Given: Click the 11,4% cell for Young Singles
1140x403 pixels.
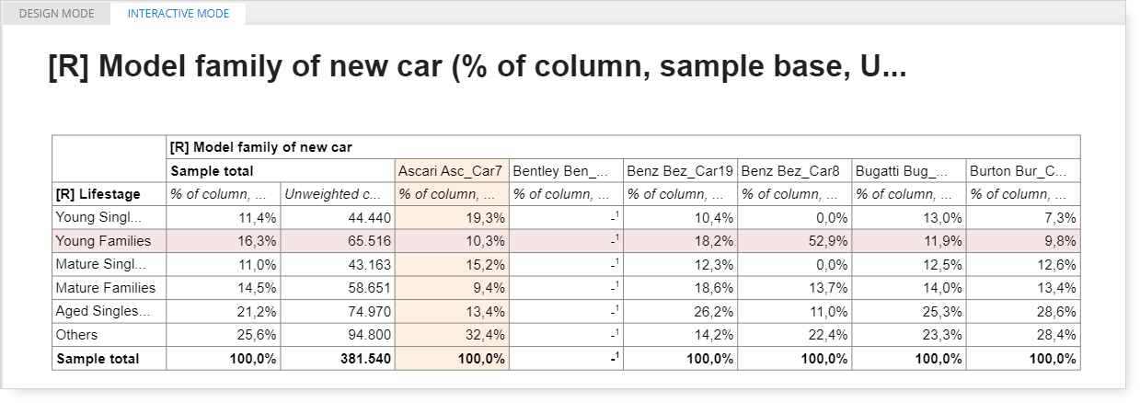Looking at the screenshot, I should point(224,218).
